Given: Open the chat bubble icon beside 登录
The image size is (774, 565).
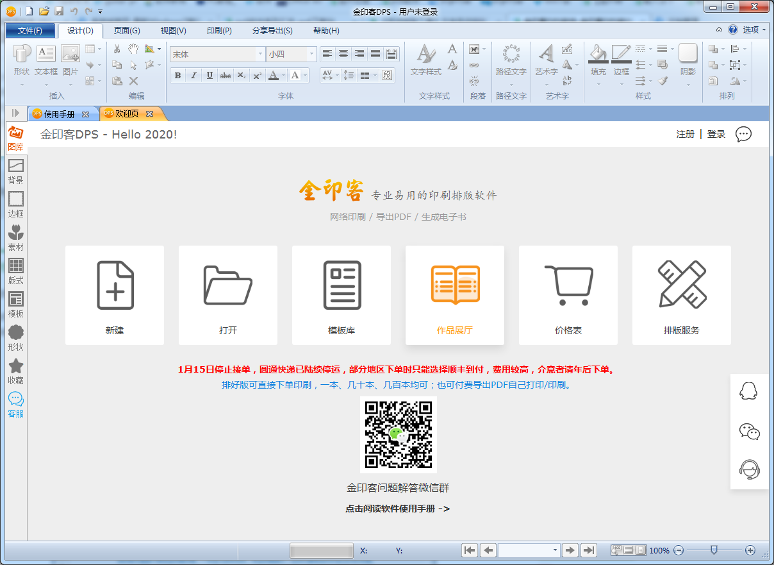Looking at the screenshot, I should coord(743,134).
